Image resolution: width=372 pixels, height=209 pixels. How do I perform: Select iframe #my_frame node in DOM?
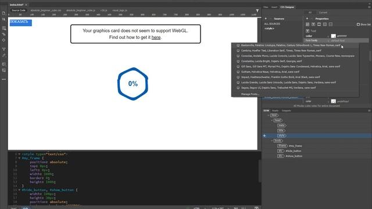(x=289, y=146)
